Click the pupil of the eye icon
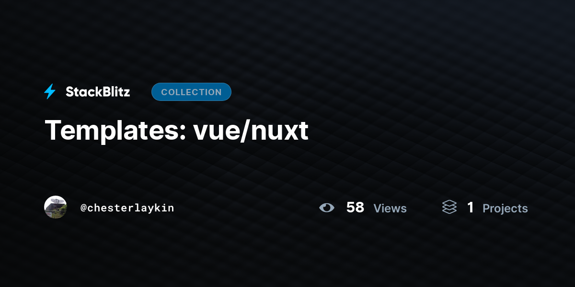 coord(327,208)
